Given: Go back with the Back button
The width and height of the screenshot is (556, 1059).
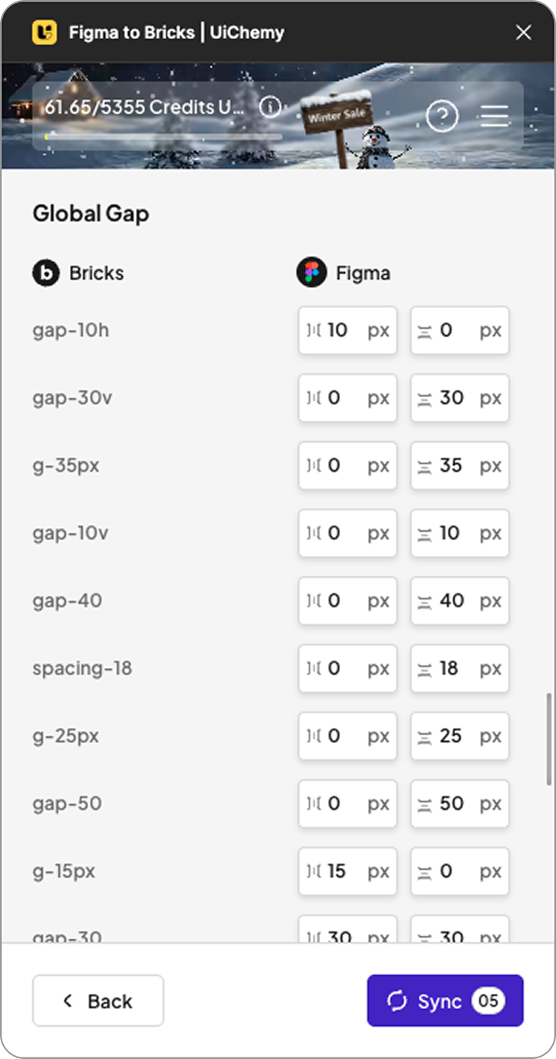Looking at the screenshot, I should click(98, 1001).
